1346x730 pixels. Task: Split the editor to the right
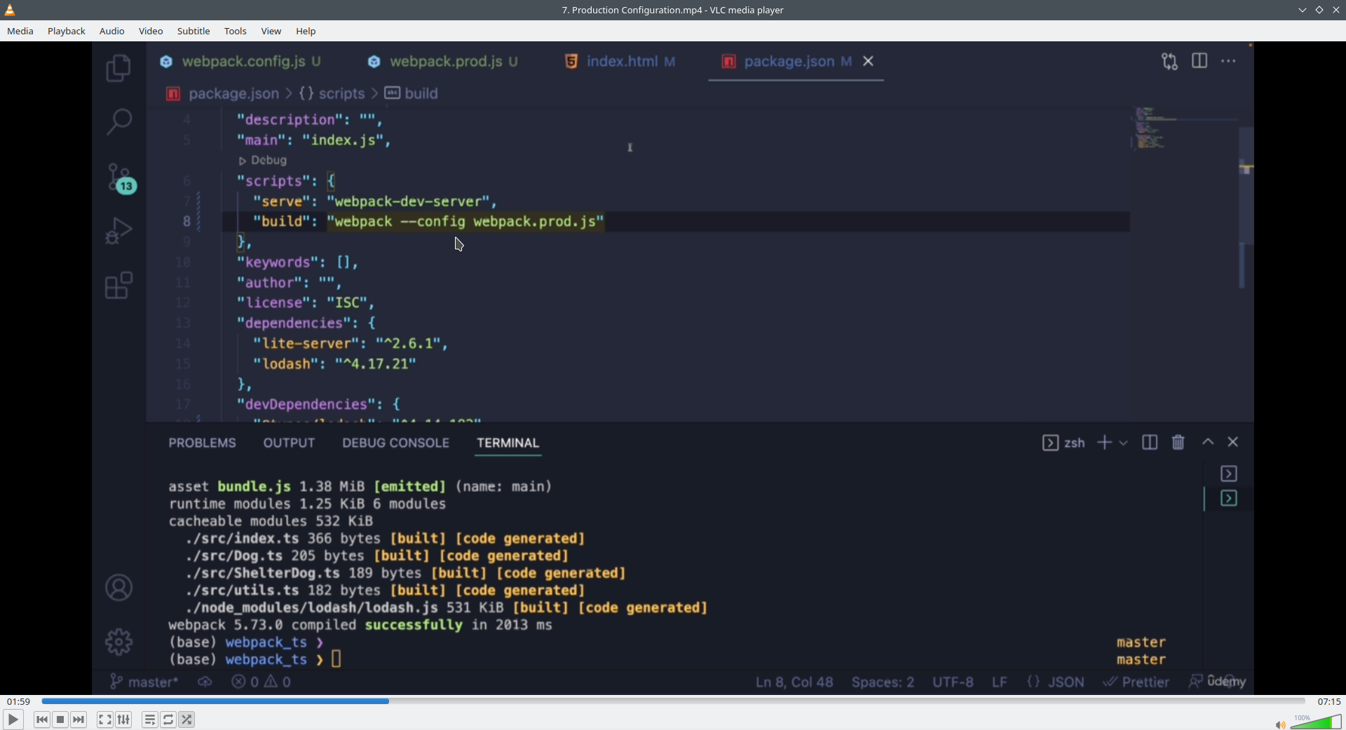pos(1199,62)
